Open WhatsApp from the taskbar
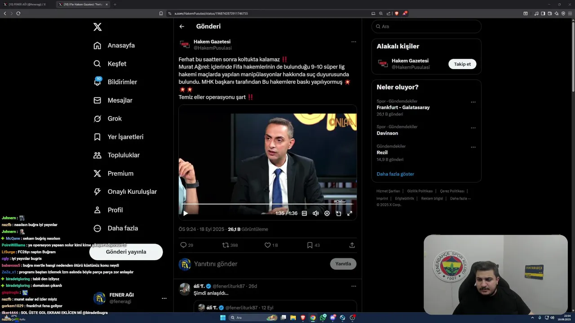Image resolution: width=575 pixels, height=323 pixels. pos(323,318)
